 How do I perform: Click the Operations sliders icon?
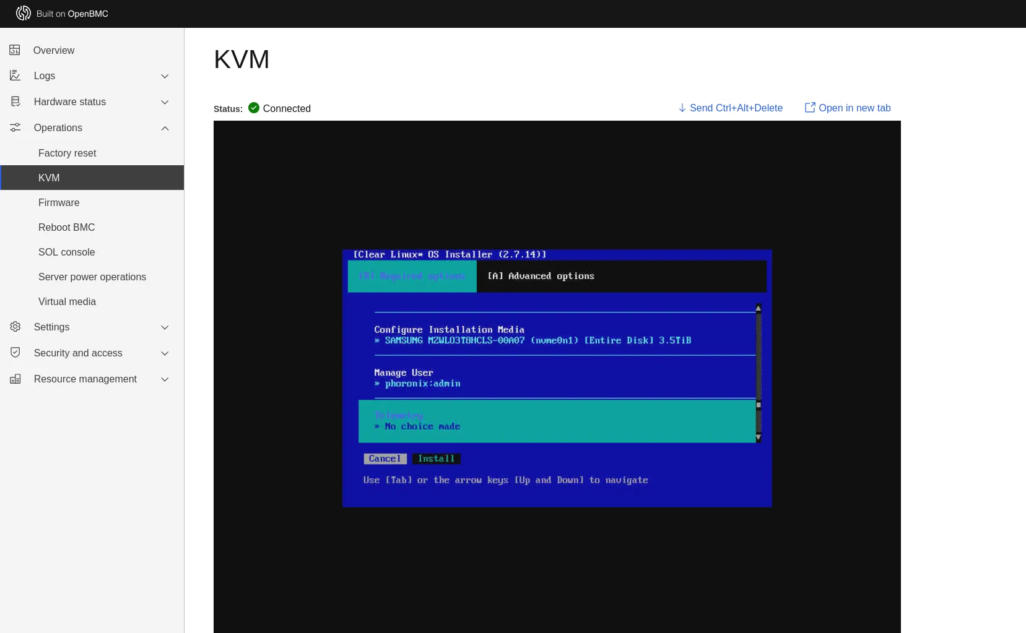pyautogui.click(x=15, y=127)
